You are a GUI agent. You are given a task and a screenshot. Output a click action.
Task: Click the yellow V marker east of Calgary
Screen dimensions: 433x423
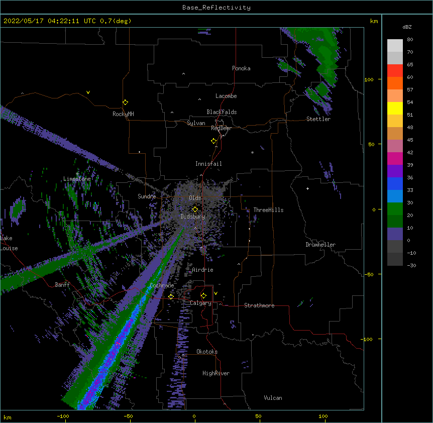tap(215, 293)
